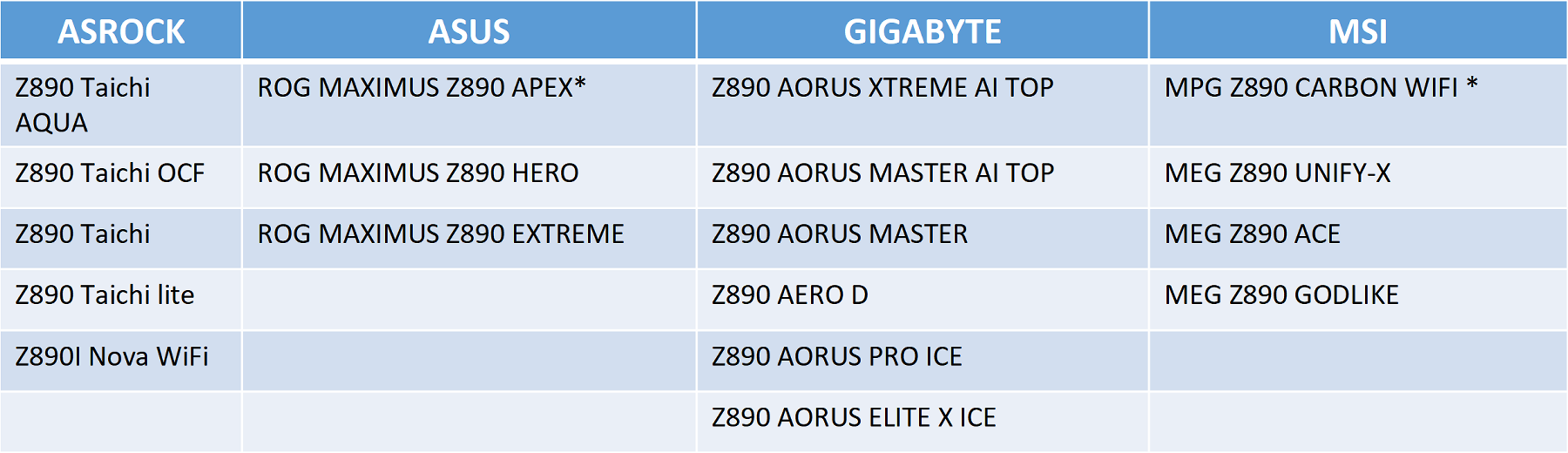This screenshot has width=1568, height=453.
Task: Click the MEG Z890 GODLIKE cell
Action: pos(1281,295)
